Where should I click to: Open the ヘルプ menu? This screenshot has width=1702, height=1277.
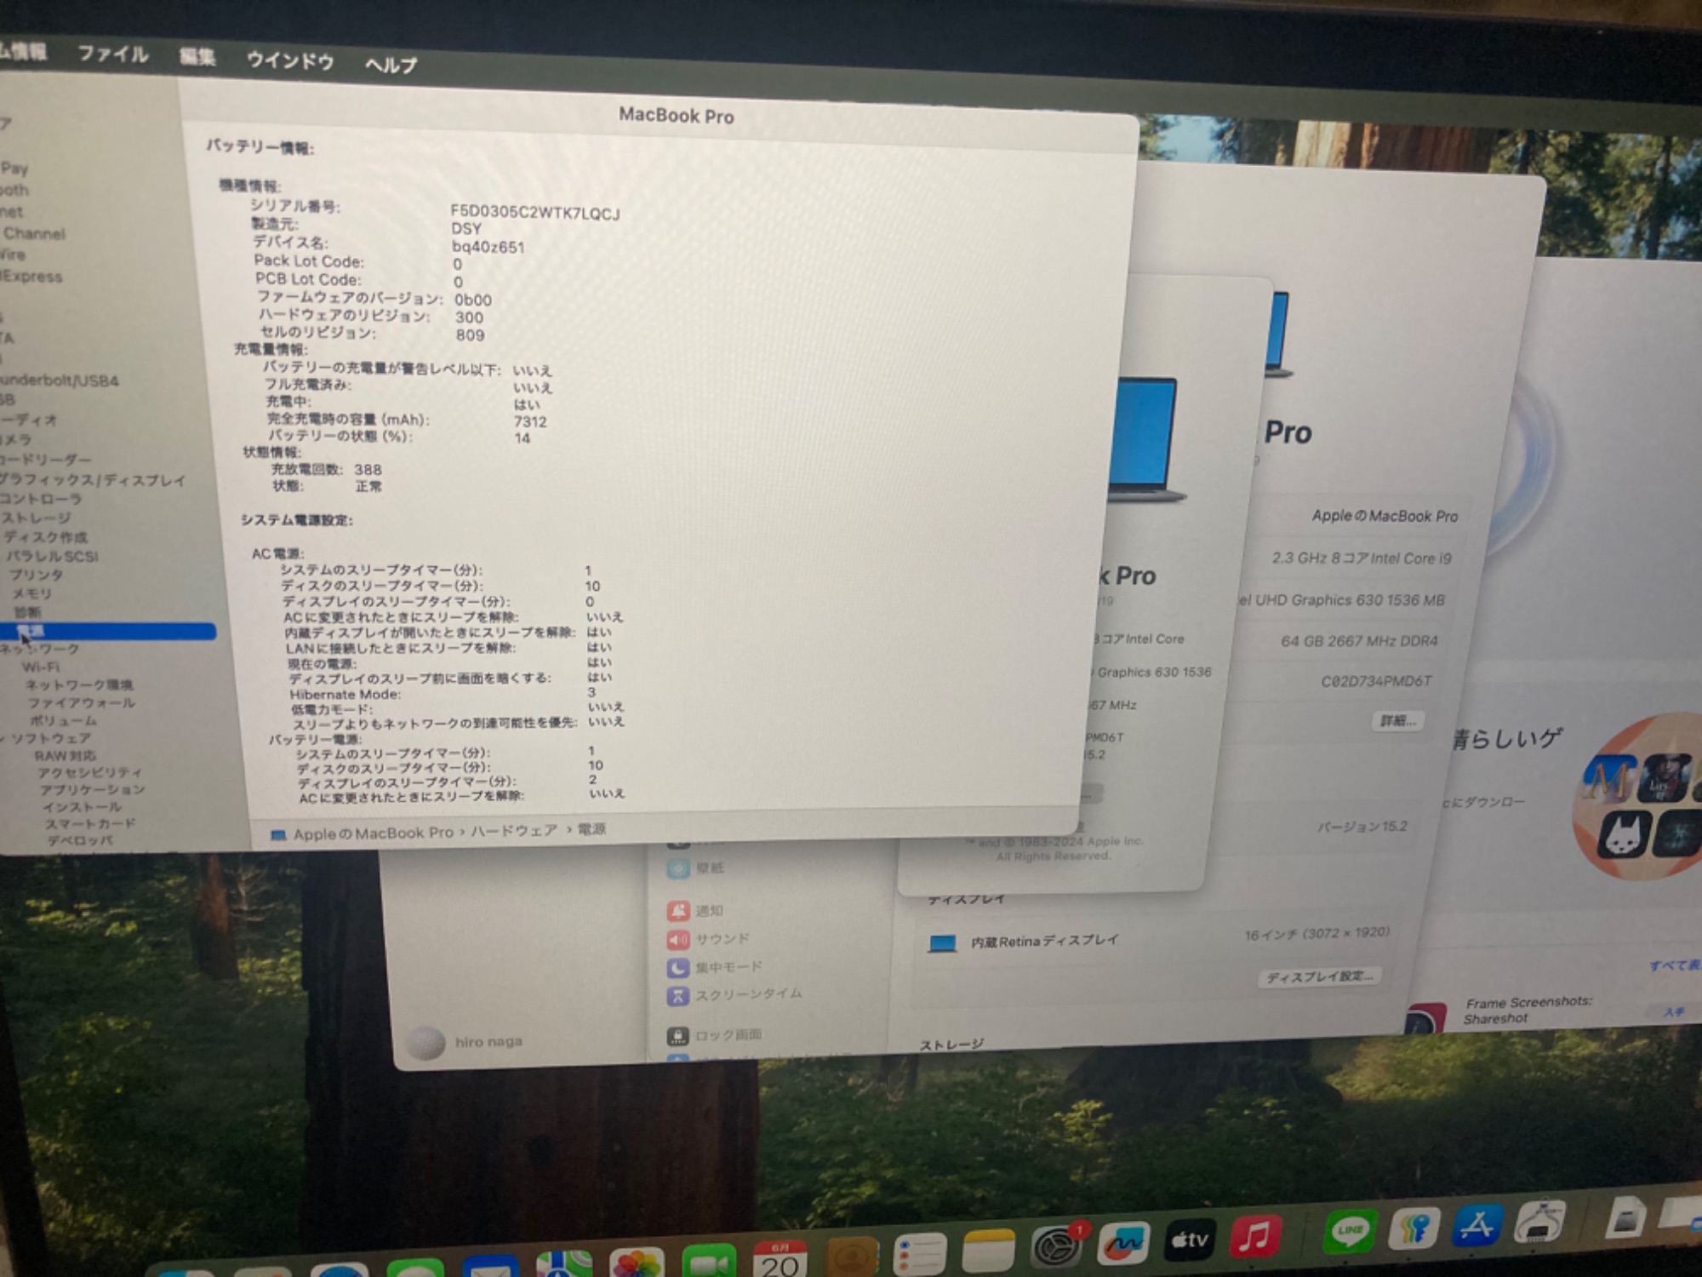click(x=391, y=64)
